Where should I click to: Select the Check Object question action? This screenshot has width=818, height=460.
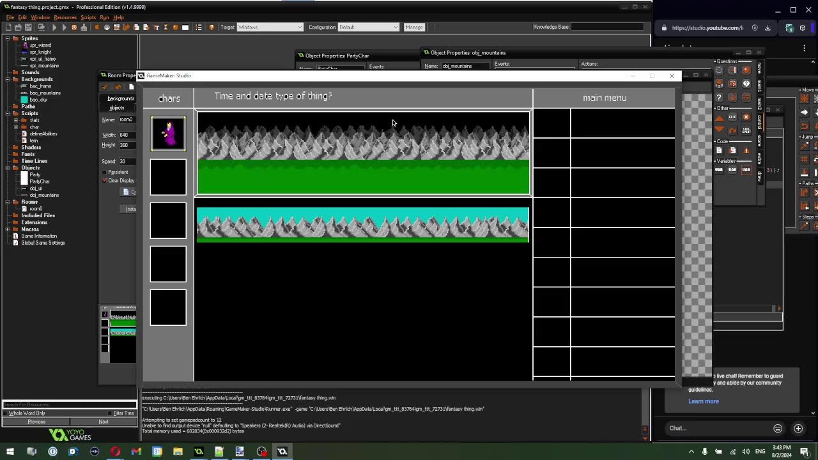[x=746, y=70]
